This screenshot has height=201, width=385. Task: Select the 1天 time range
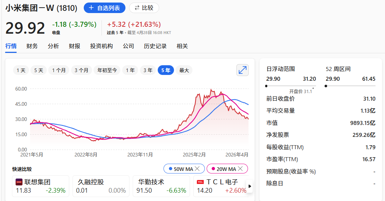[21, 70]
